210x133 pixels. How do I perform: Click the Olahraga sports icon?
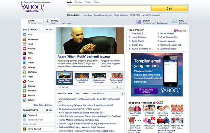(x=25, y=72)
